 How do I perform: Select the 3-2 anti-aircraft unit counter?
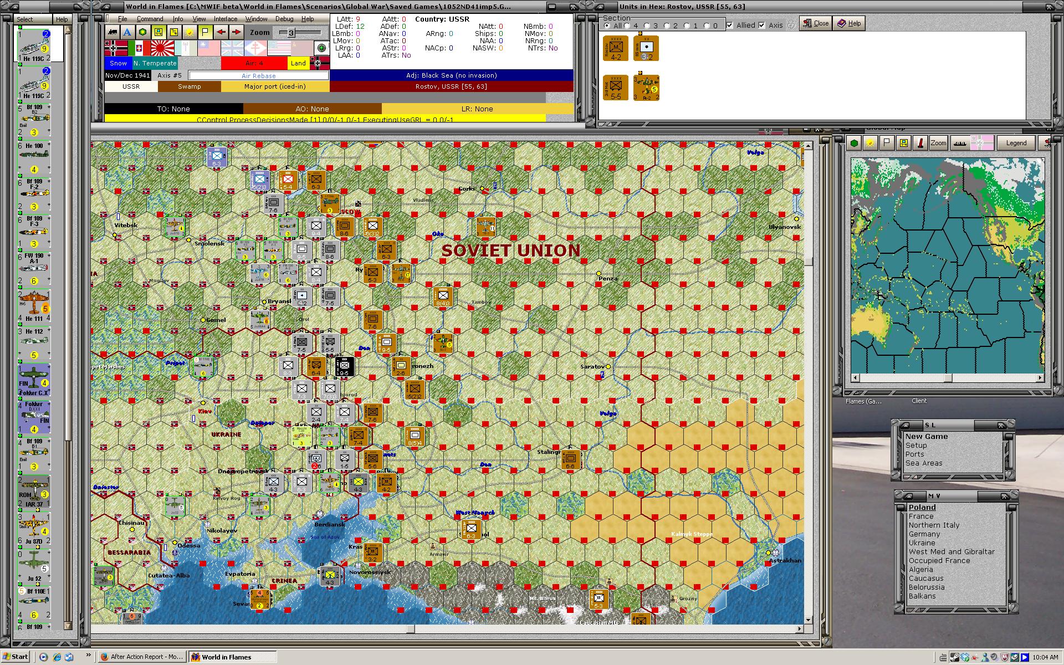[646, 49]
